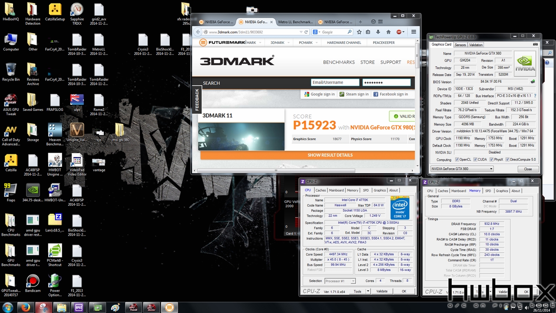Toggle CUDA checkbox in GPU-Z
Screen dimensions: 556x313
pyautogui.click(x=474, y=160)
